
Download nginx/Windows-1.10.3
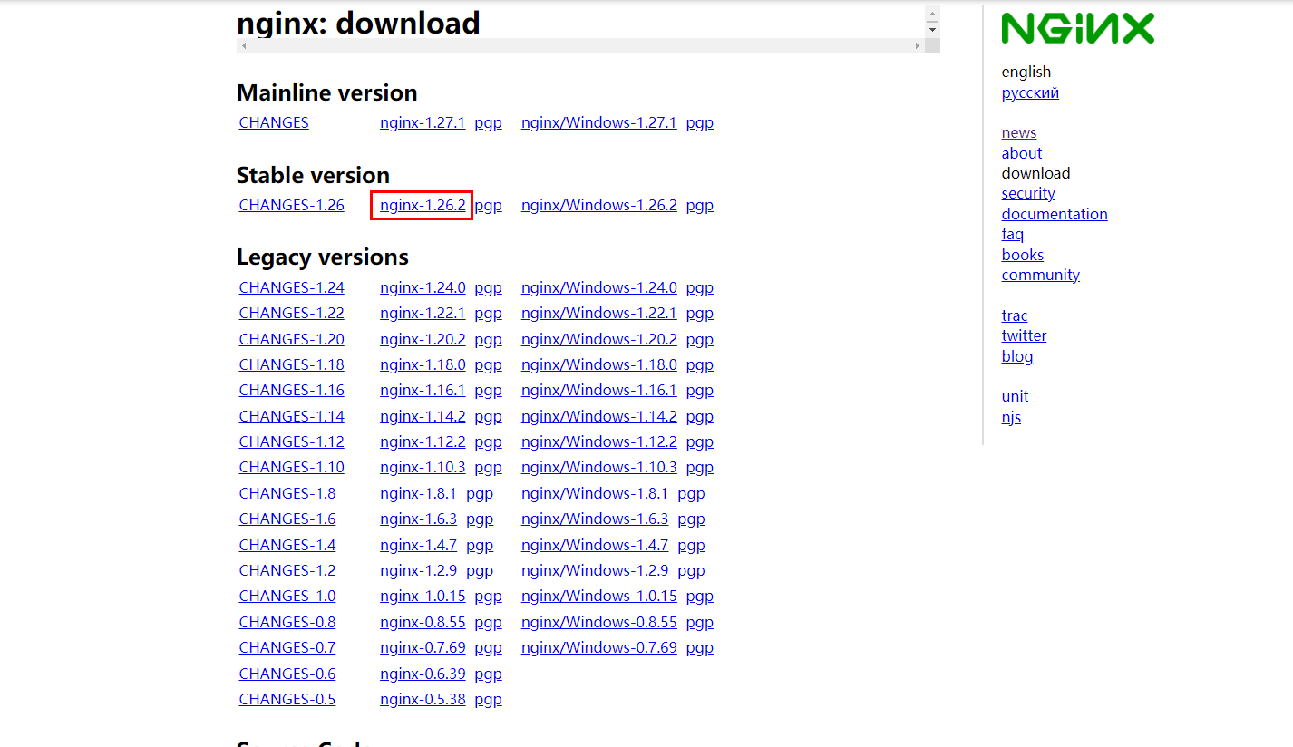point(598,467)
